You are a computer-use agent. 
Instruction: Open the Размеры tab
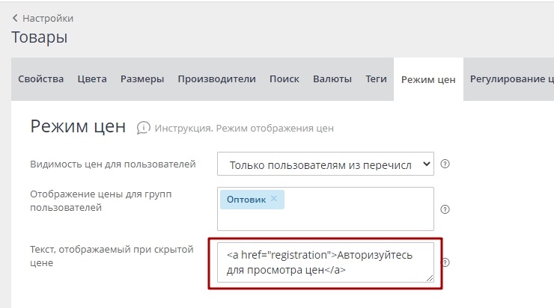pyautogui.click(x=142, y=79)
